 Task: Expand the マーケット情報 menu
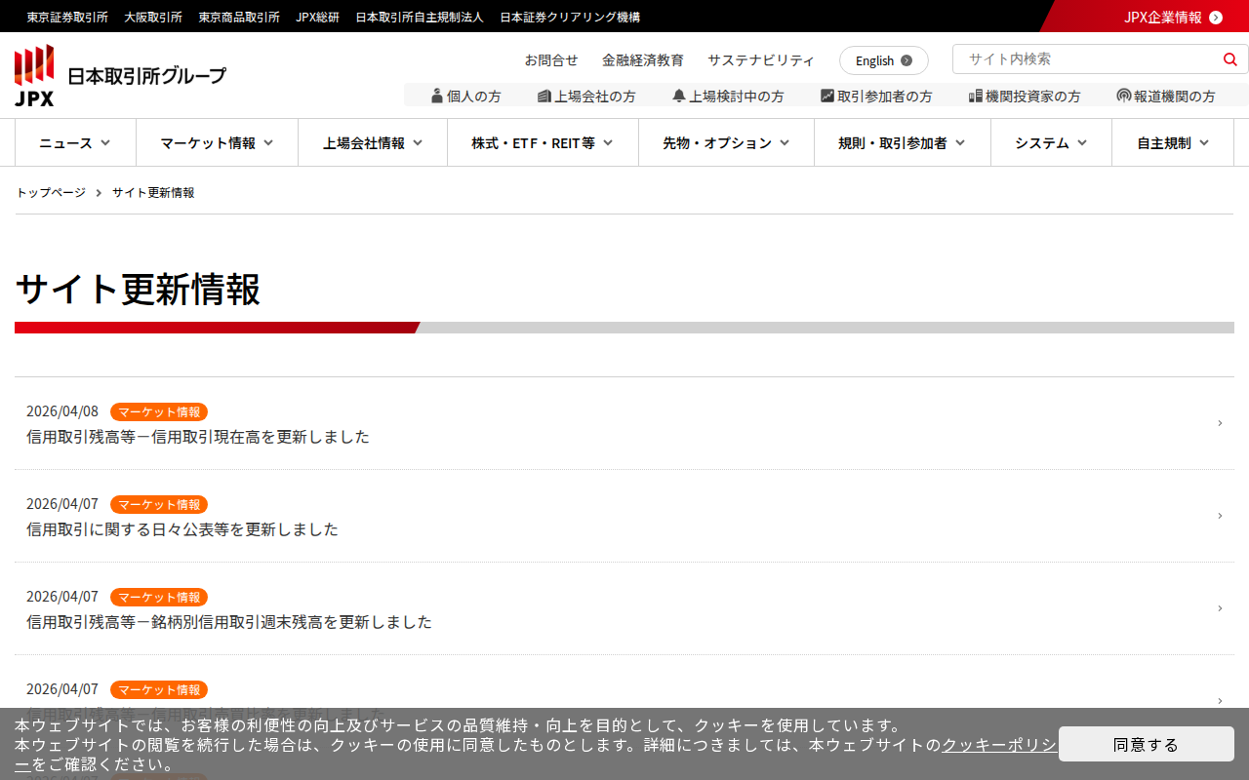(x=217, y=143)
